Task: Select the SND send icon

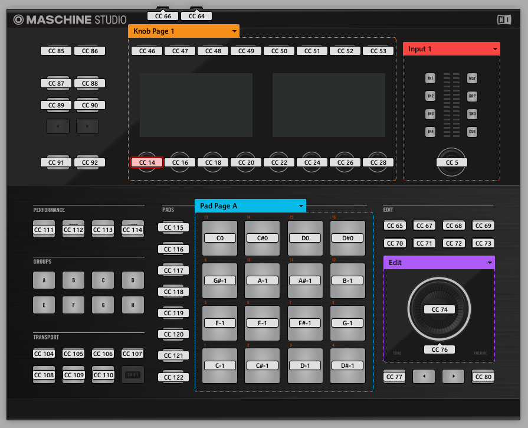Action: (472, 114)
